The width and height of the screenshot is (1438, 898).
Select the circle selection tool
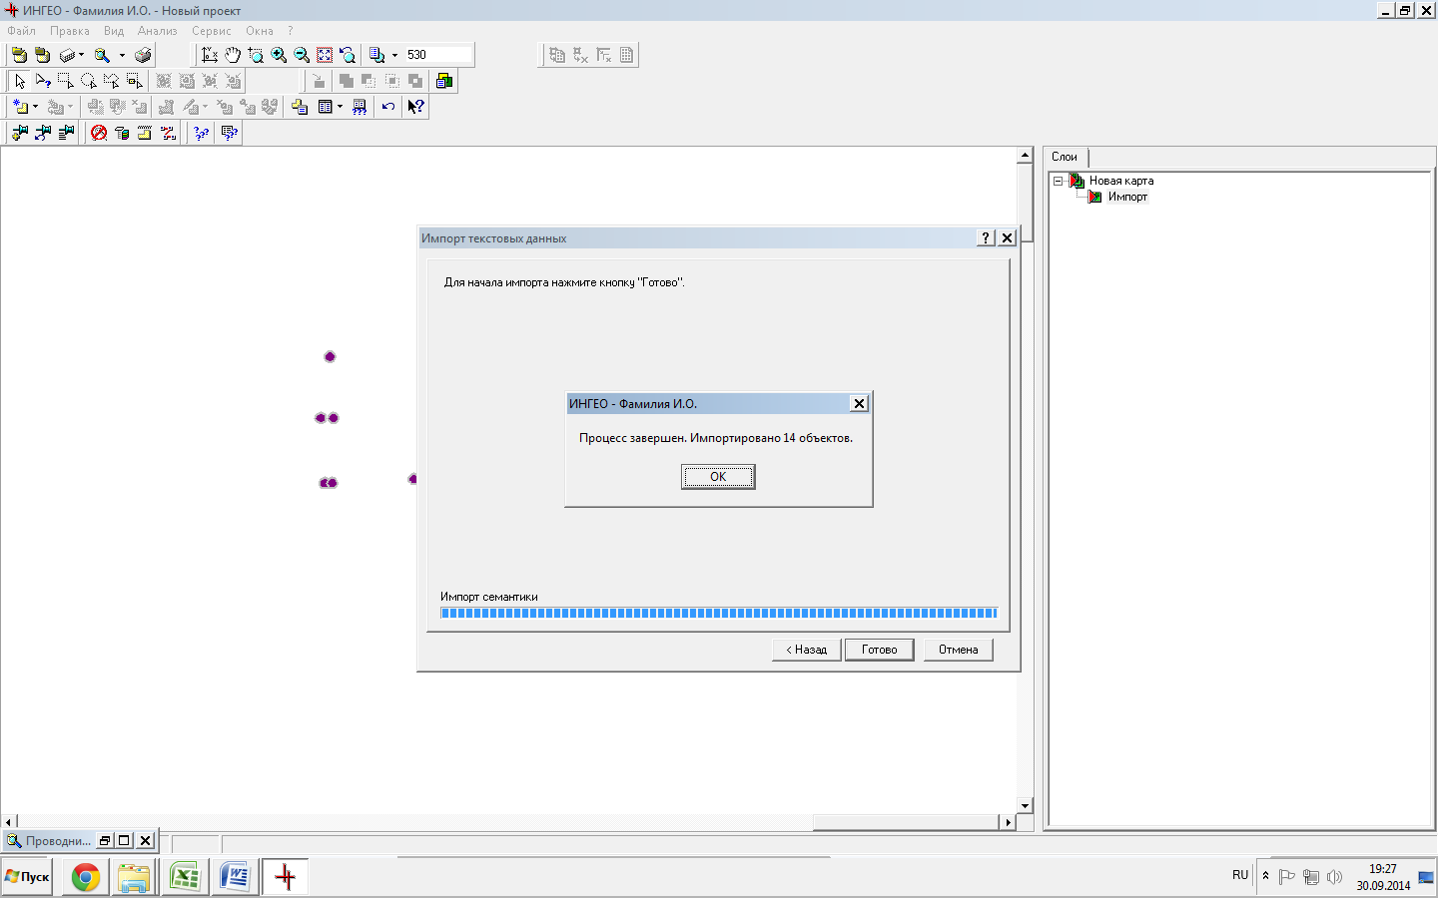(x=89, y=81)
